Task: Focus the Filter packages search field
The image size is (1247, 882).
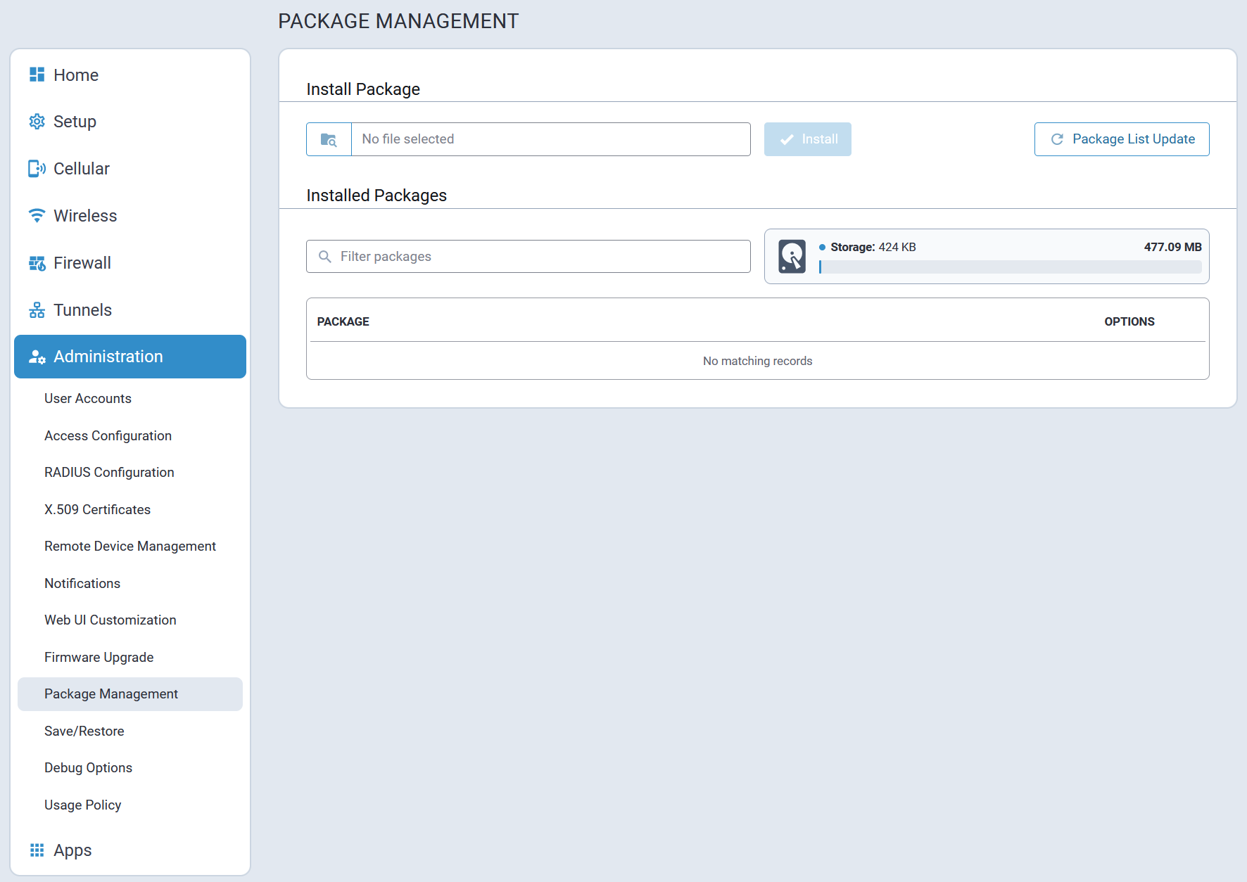Action: click(538, 257)
